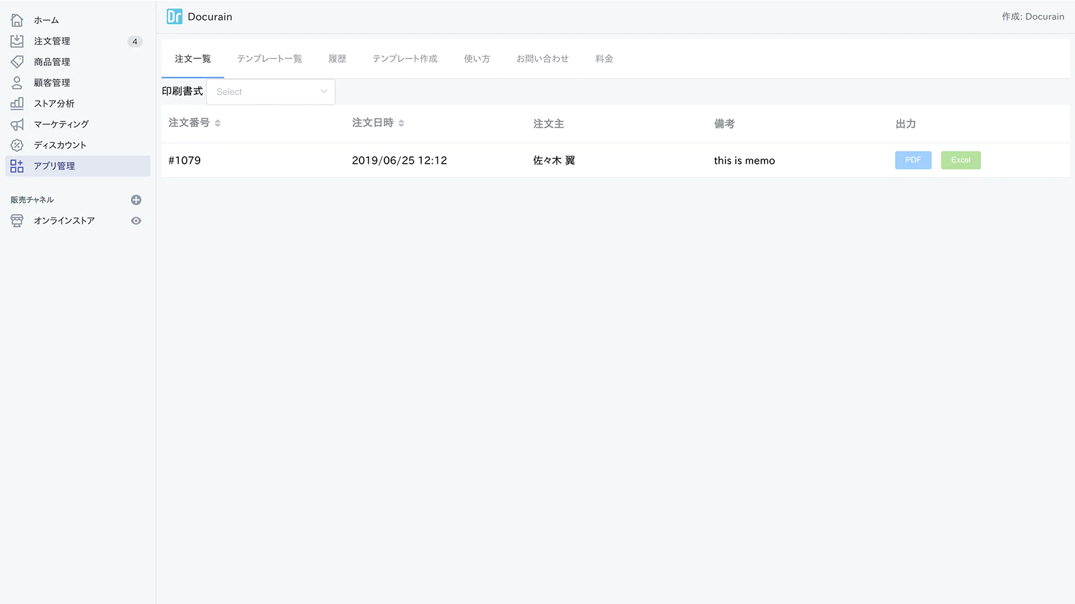Switch to the テンプレート一覧 tab

click(x=269, y=59)
